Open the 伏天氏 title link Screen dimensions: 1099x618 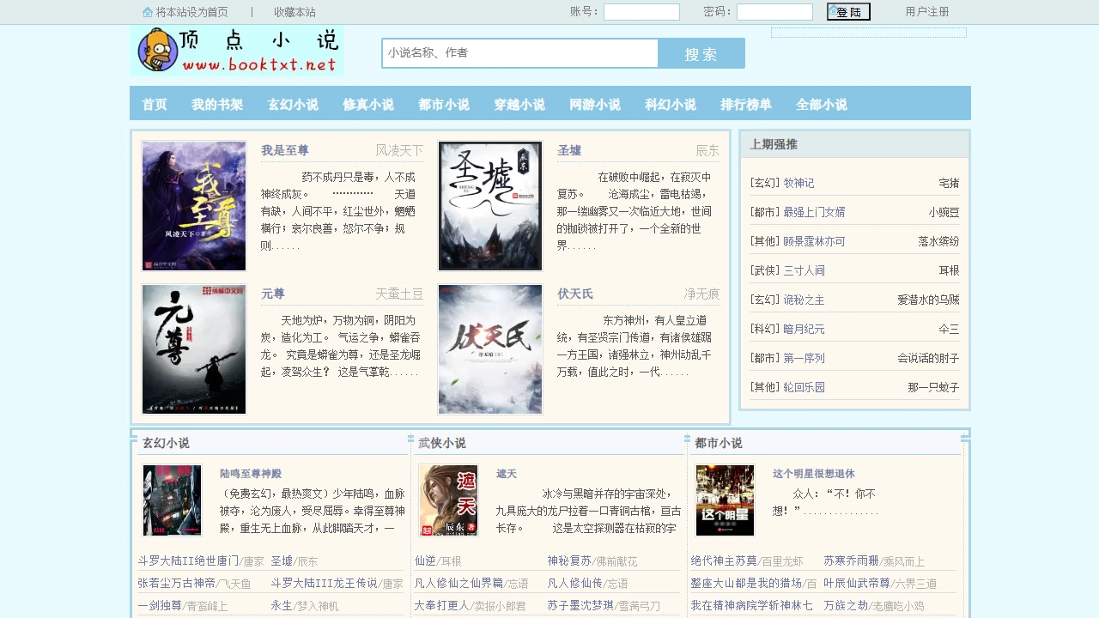[x=575, y=294]
